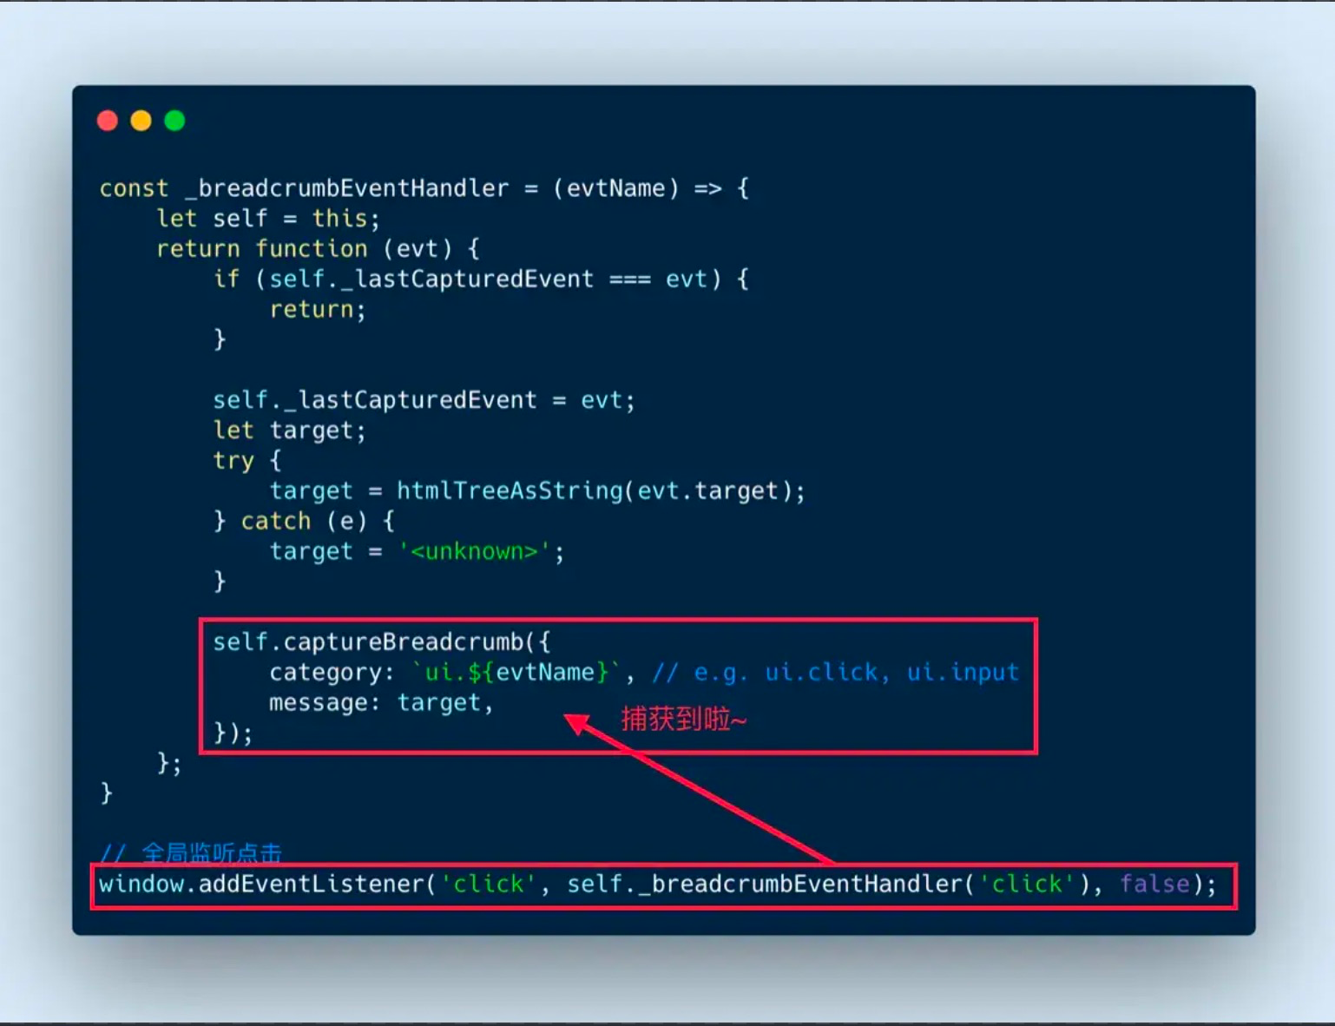
Task: Click the 'let self = this;' line
Action: point(268,219)
